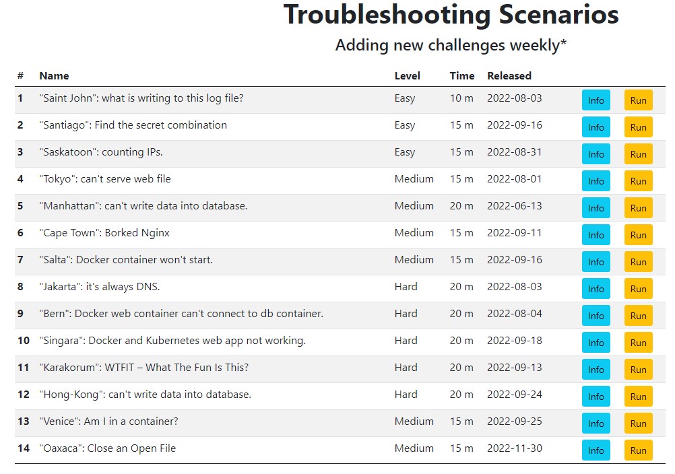Show Info for "Karakorum" WTFIT scenario
The height and width of the screenshot is (474, 675).
pyautogui.click(x=596, y=370)
